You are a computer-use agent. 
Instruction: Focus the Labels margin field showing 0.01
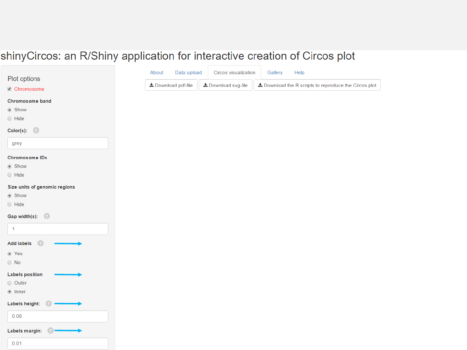[58, 344]
